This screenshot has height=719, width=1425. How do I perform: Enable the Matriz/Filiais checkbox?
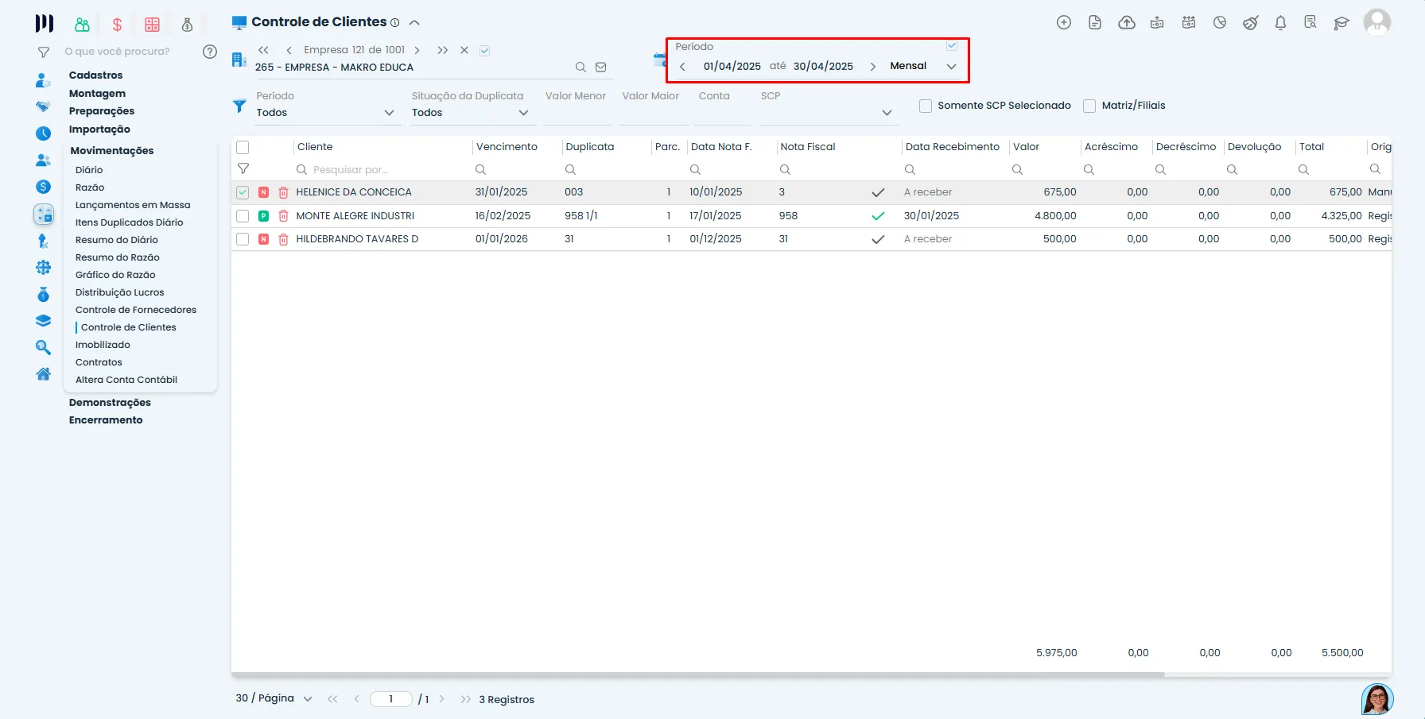[1089, 106]
